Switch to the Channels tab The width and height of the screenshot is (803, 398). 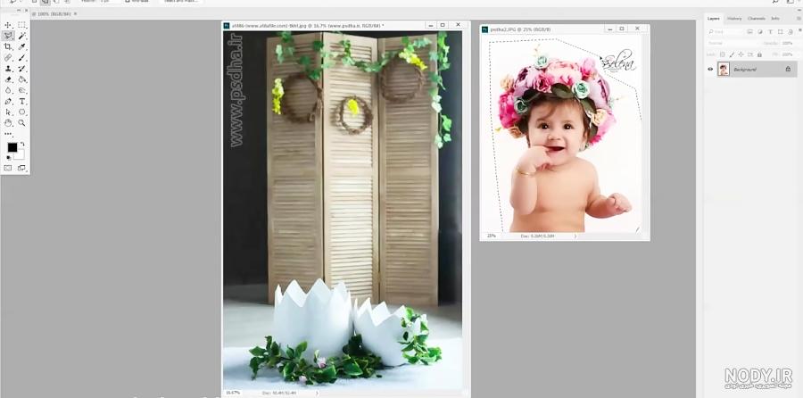coord(756,19)
